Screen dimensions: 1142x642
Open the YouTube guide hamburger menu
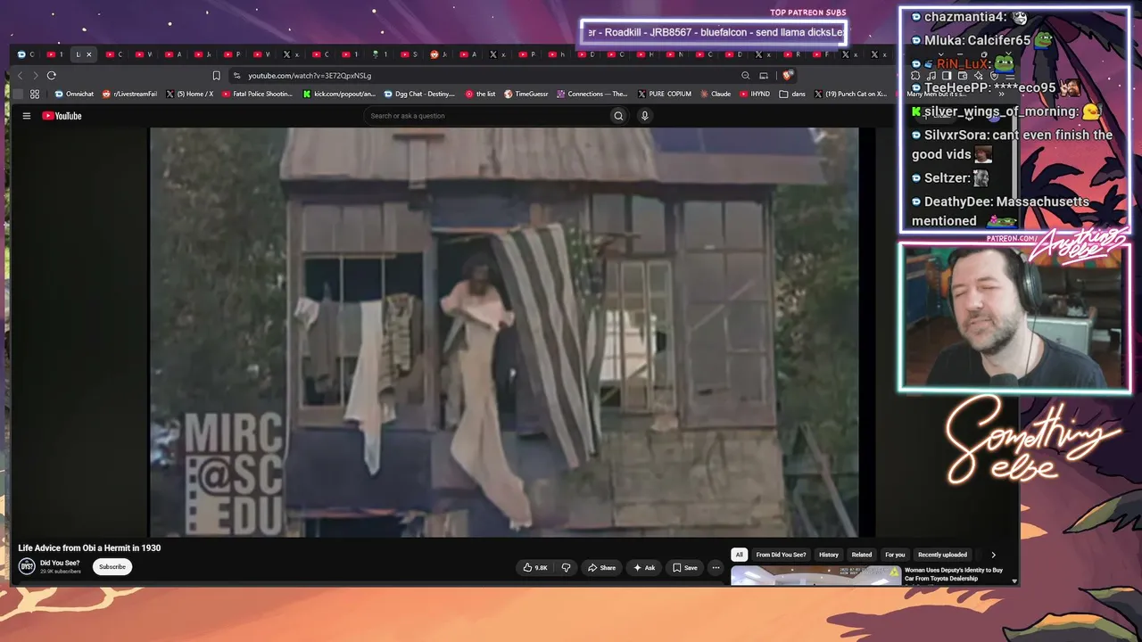click(x=27, y=116)
